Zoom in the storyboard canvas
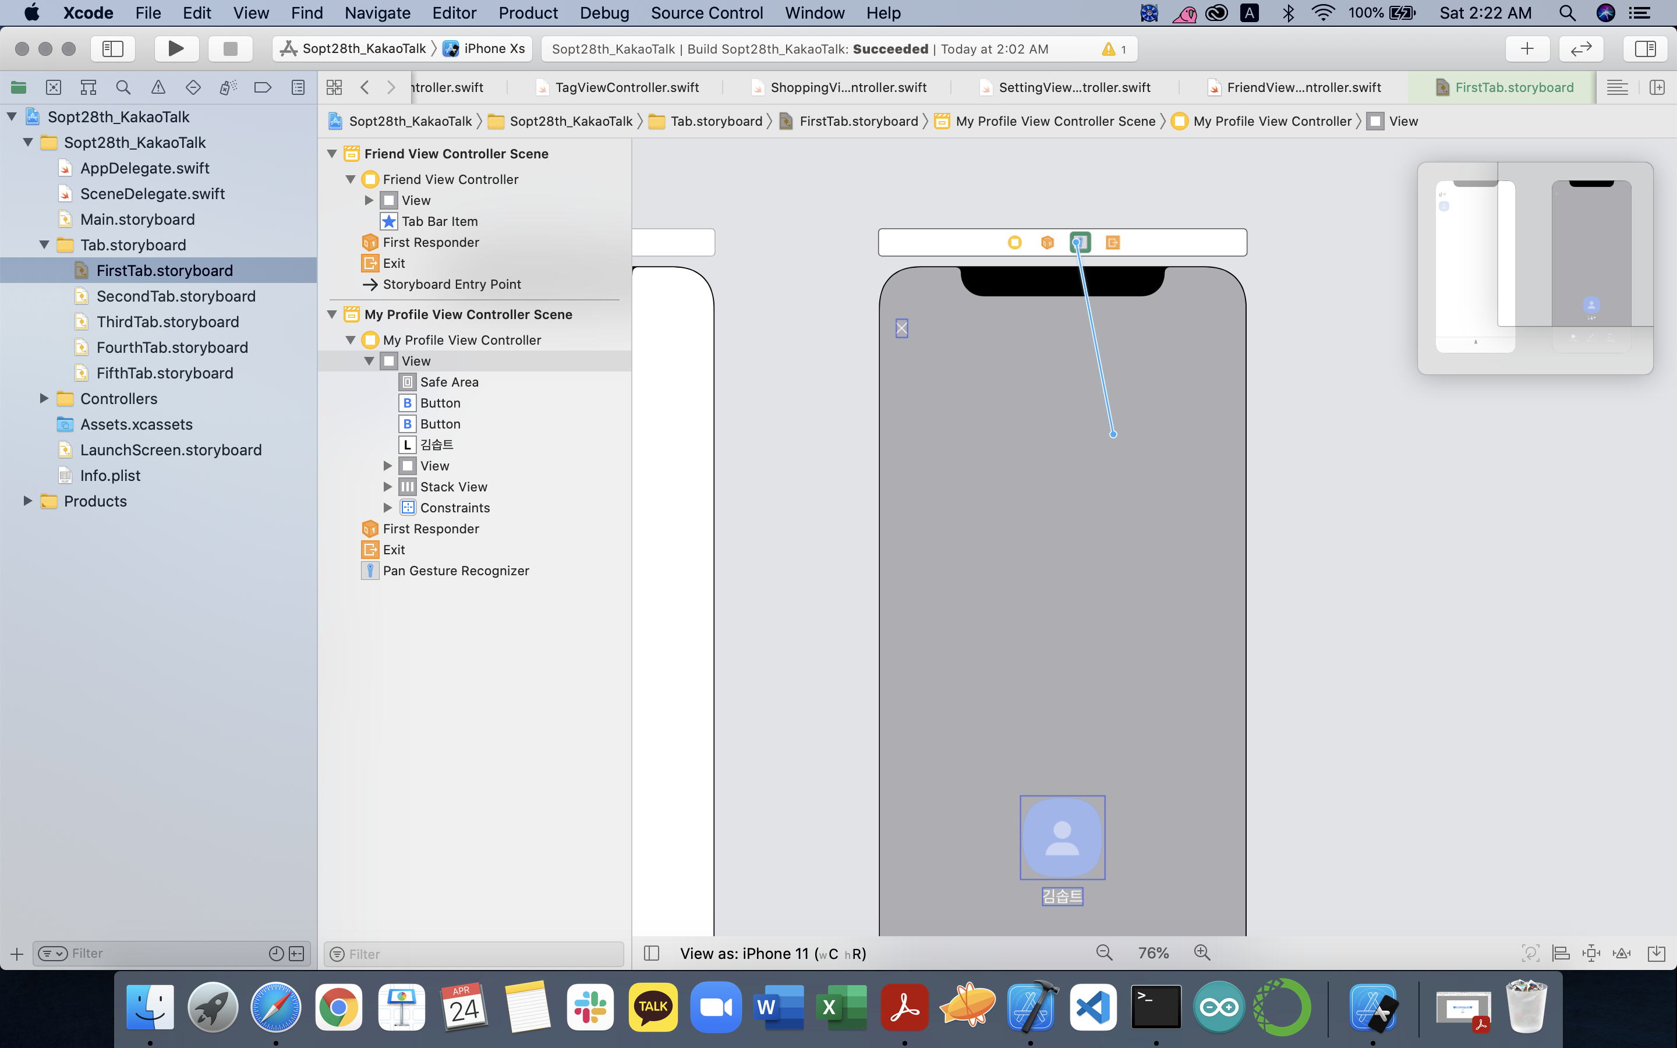This screenshot has width=1677, height=1048. pos(1202,953)
